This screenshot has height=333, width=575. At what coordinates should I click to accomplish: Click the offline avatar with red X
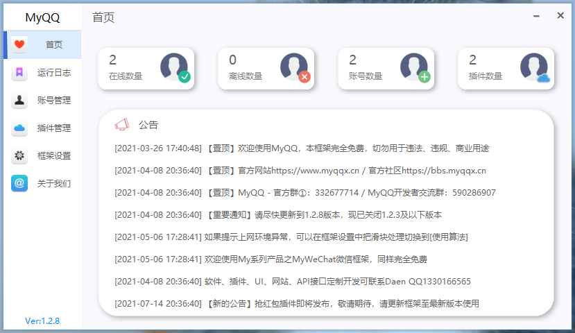tap(295, 68)
